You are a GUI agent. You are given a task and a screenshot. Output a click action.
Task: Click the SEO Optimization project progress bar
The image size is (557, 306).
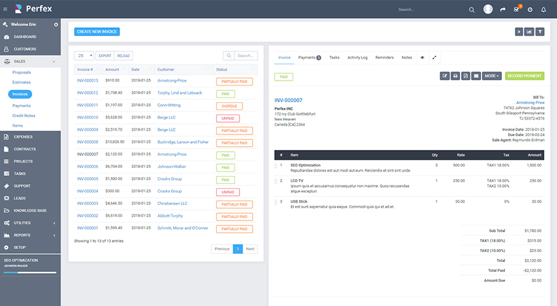pos(30,273)
